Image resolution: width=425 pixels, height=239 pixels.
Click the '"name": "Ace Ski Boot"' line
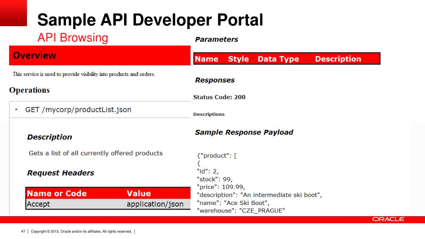233,202
